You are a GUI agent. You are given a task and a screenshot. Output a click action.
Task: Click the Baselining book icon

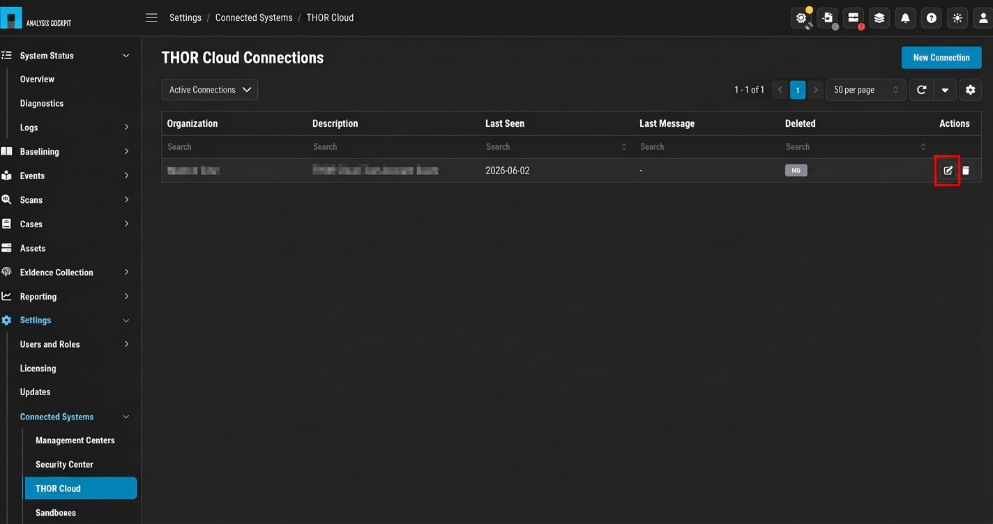coord(6,151)
